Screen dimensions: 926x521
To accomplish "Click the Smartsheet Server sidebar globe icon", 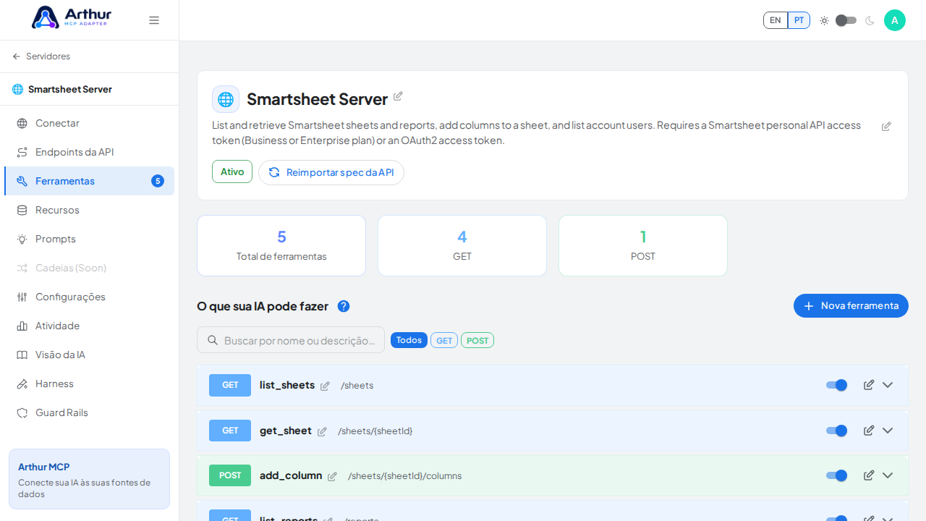I will 17,89.
